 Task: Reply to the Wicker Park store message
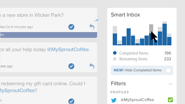point(92,27)
